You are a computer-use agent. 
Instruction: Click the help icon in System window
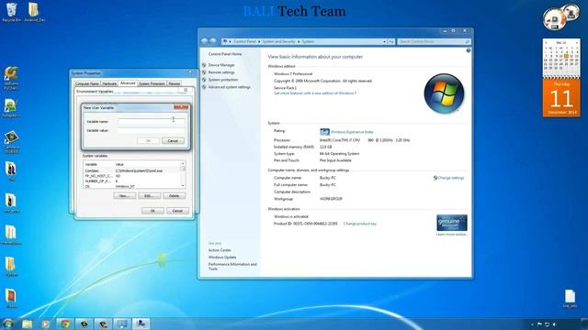coord(469,50)
